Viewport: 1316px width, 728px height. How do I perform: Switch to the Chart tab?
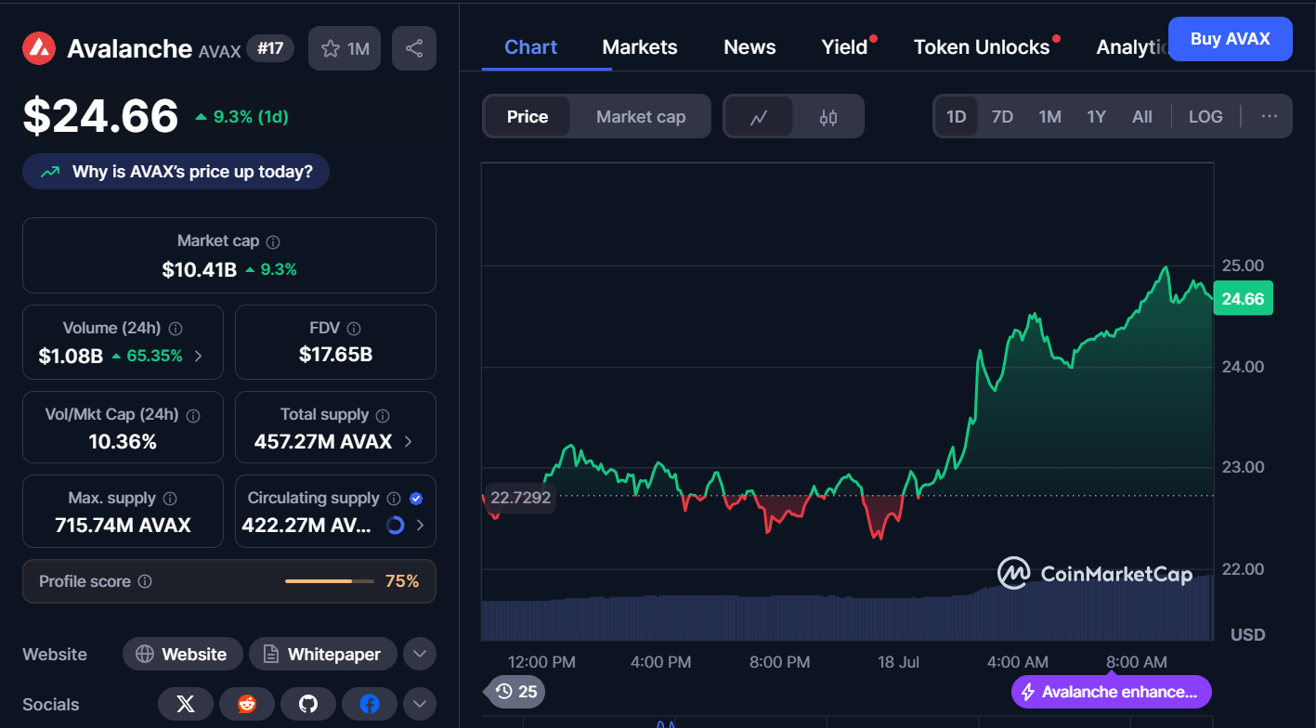pyautogui.click(x=531, y=47)
